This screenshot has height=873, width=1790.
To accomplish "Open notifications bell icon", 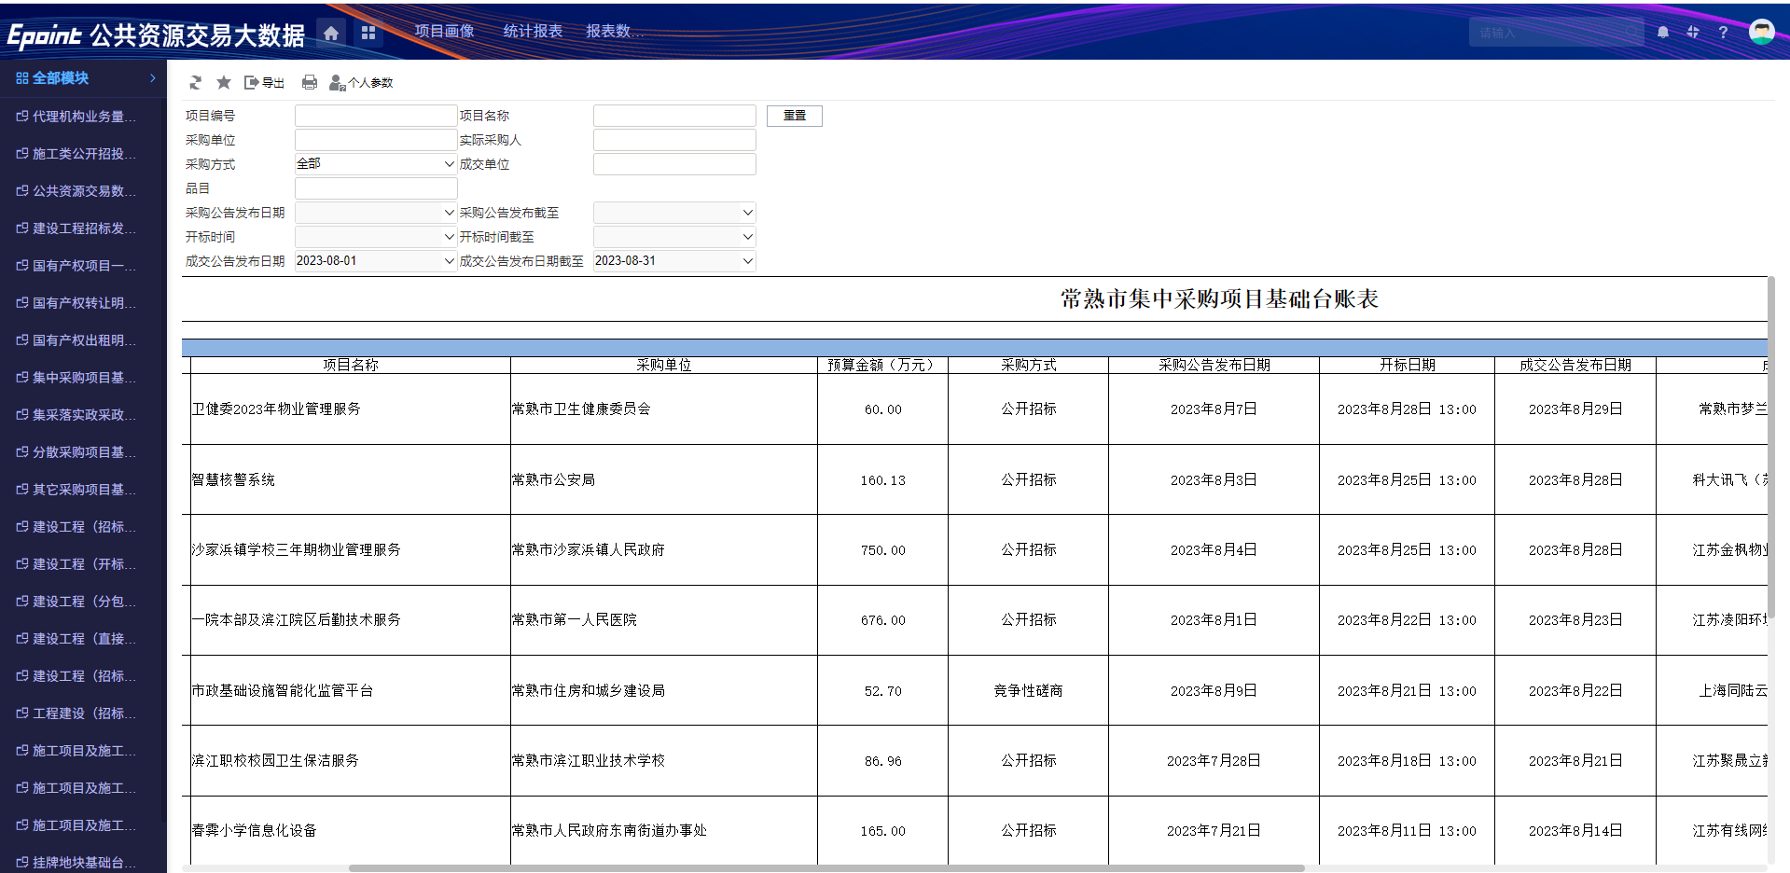I will tap(1663, 33).
